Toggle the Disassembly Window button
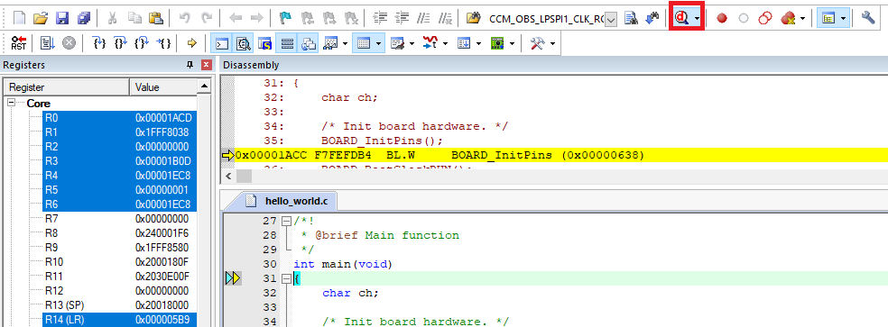Viewport: 888px width, 327px height. tap(244, 43)
